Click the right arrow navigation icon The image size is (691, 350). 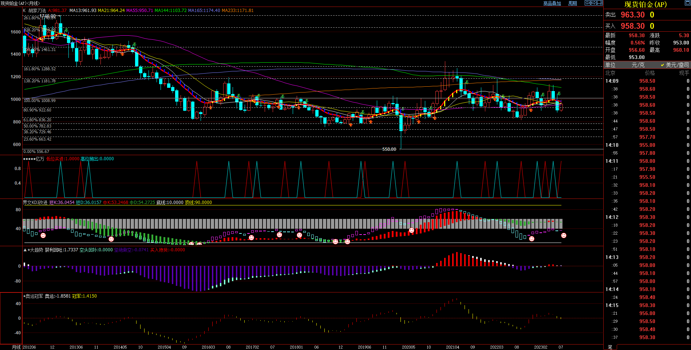pos(593,3)
